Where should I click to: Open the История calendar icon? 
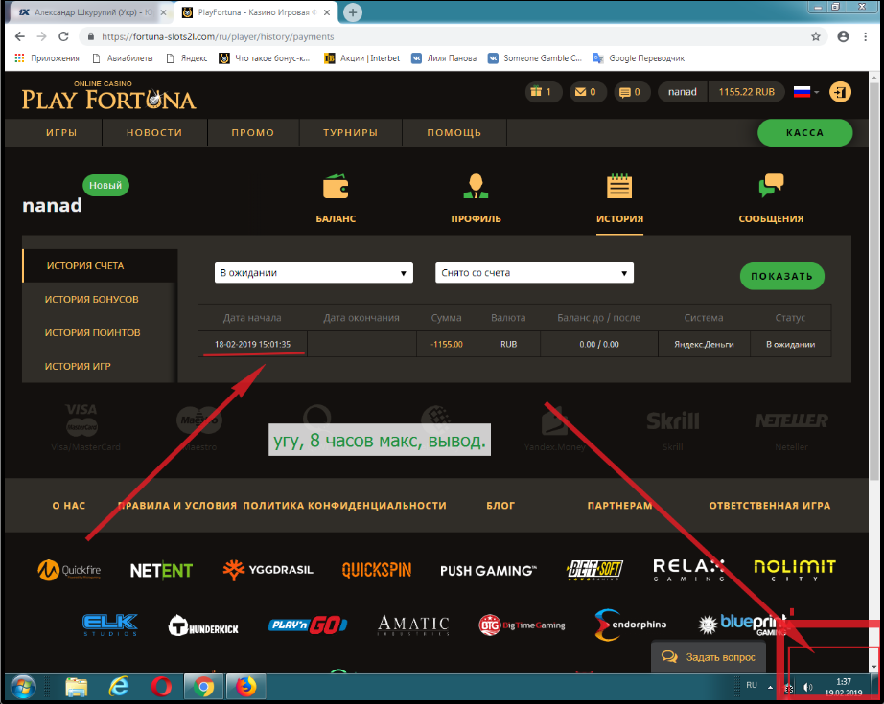619,187
